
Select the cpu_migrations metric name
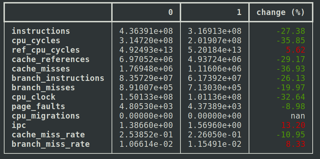coord(46,116)
